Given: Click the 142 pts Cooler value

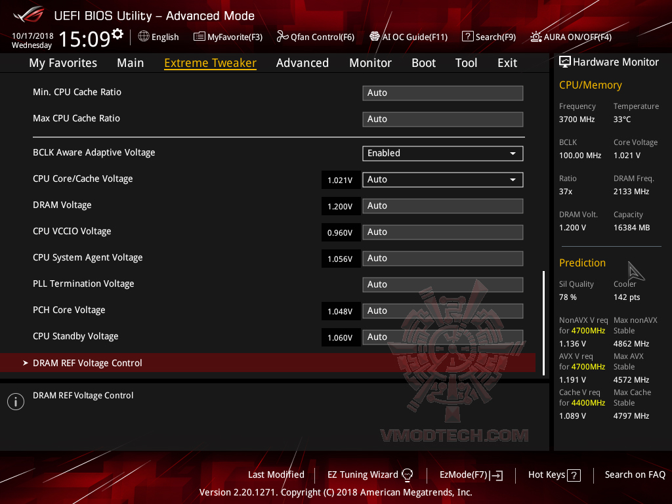Looking at the screenshot, I should (627, 297).
